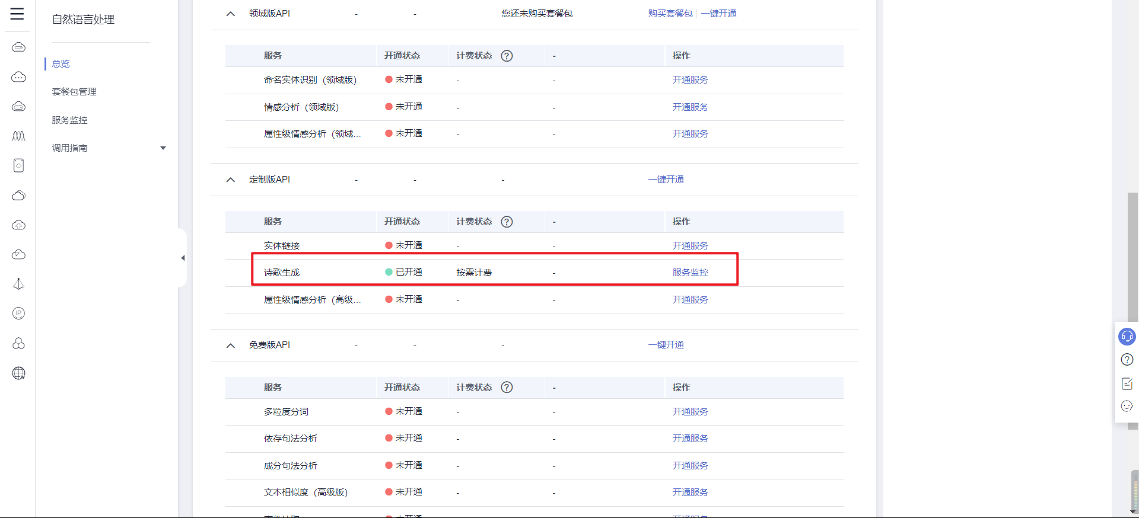Open 服务监控 link for 诗歌生成
Viewport: 1139px width, 518px height.
point(691,272)
